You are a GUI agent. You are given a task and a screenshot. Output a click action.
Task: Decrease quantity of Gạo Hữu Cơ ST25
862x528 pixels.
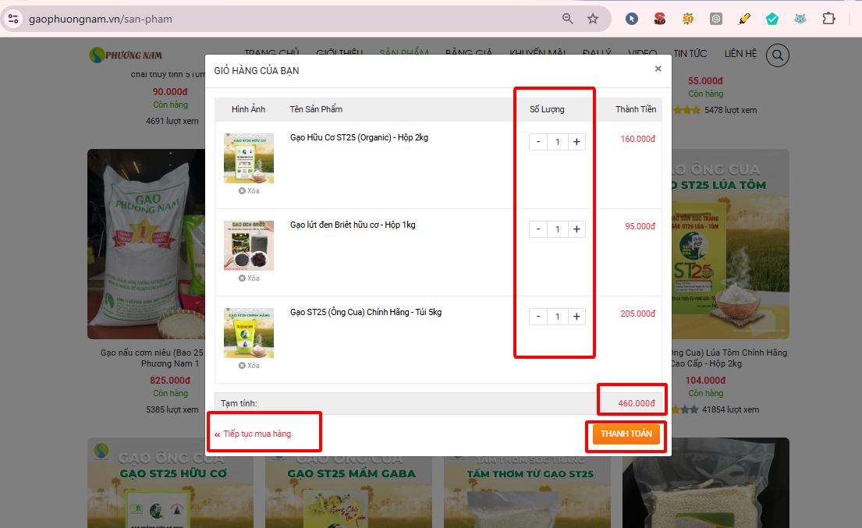coord(538,142)
